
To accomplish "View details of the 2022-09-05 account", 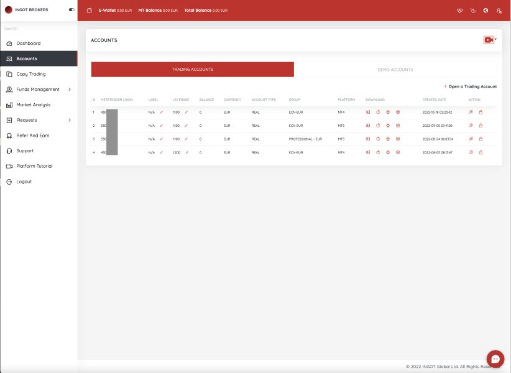I will 471,126.
